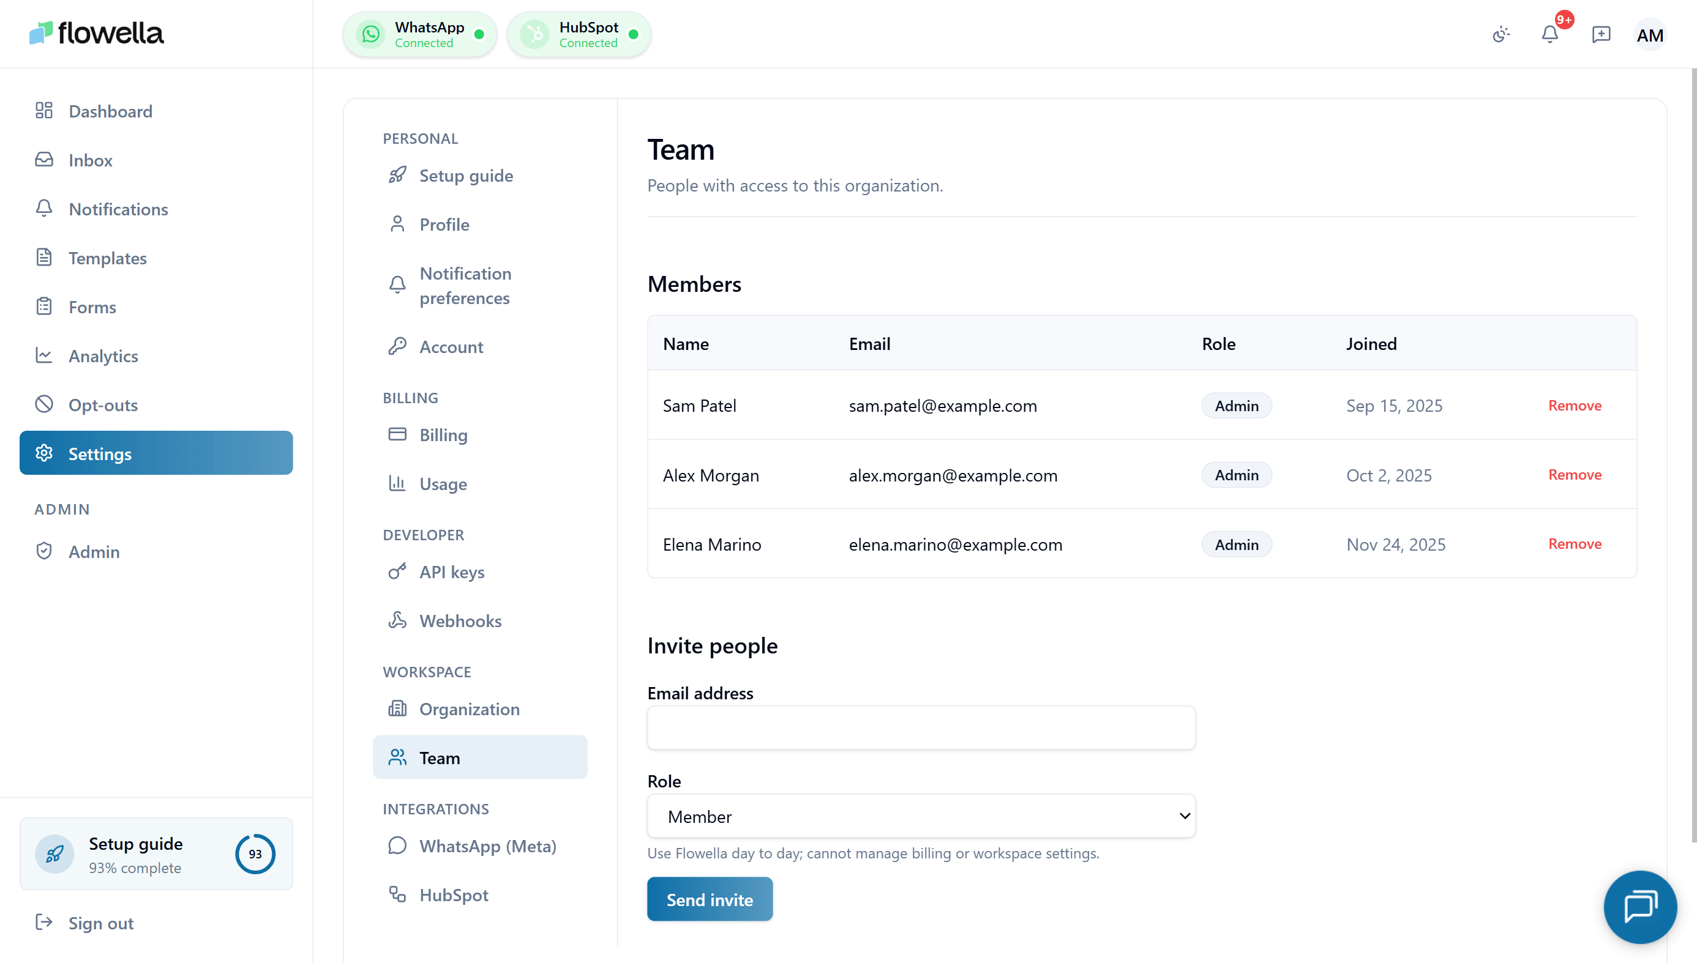Open the chat support bubble
The image size is (1697, 963).
click(1639, 907)
